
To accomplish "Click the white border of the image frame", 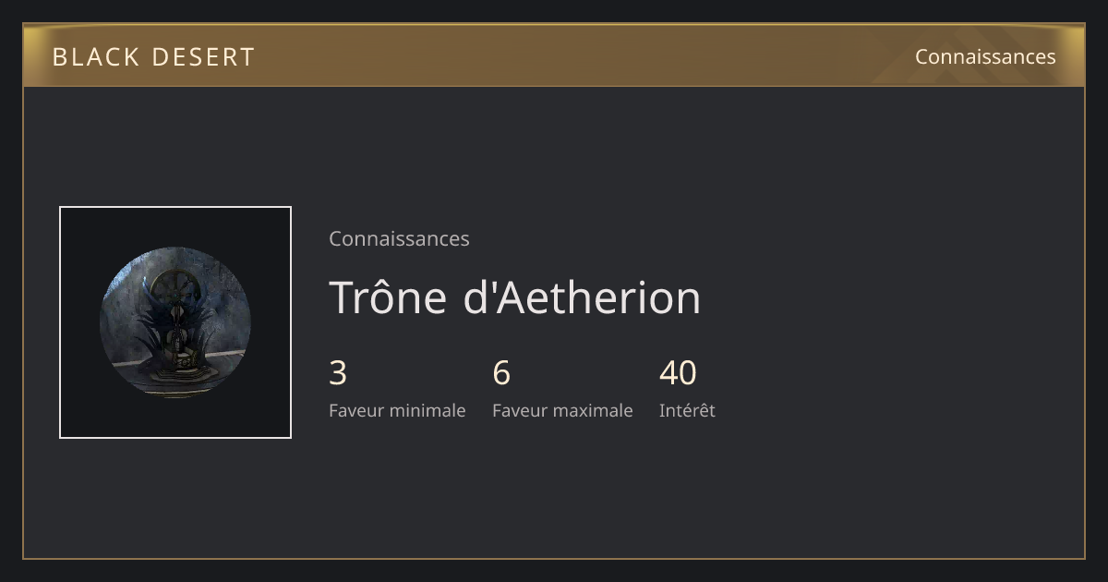I will point(175,207).
